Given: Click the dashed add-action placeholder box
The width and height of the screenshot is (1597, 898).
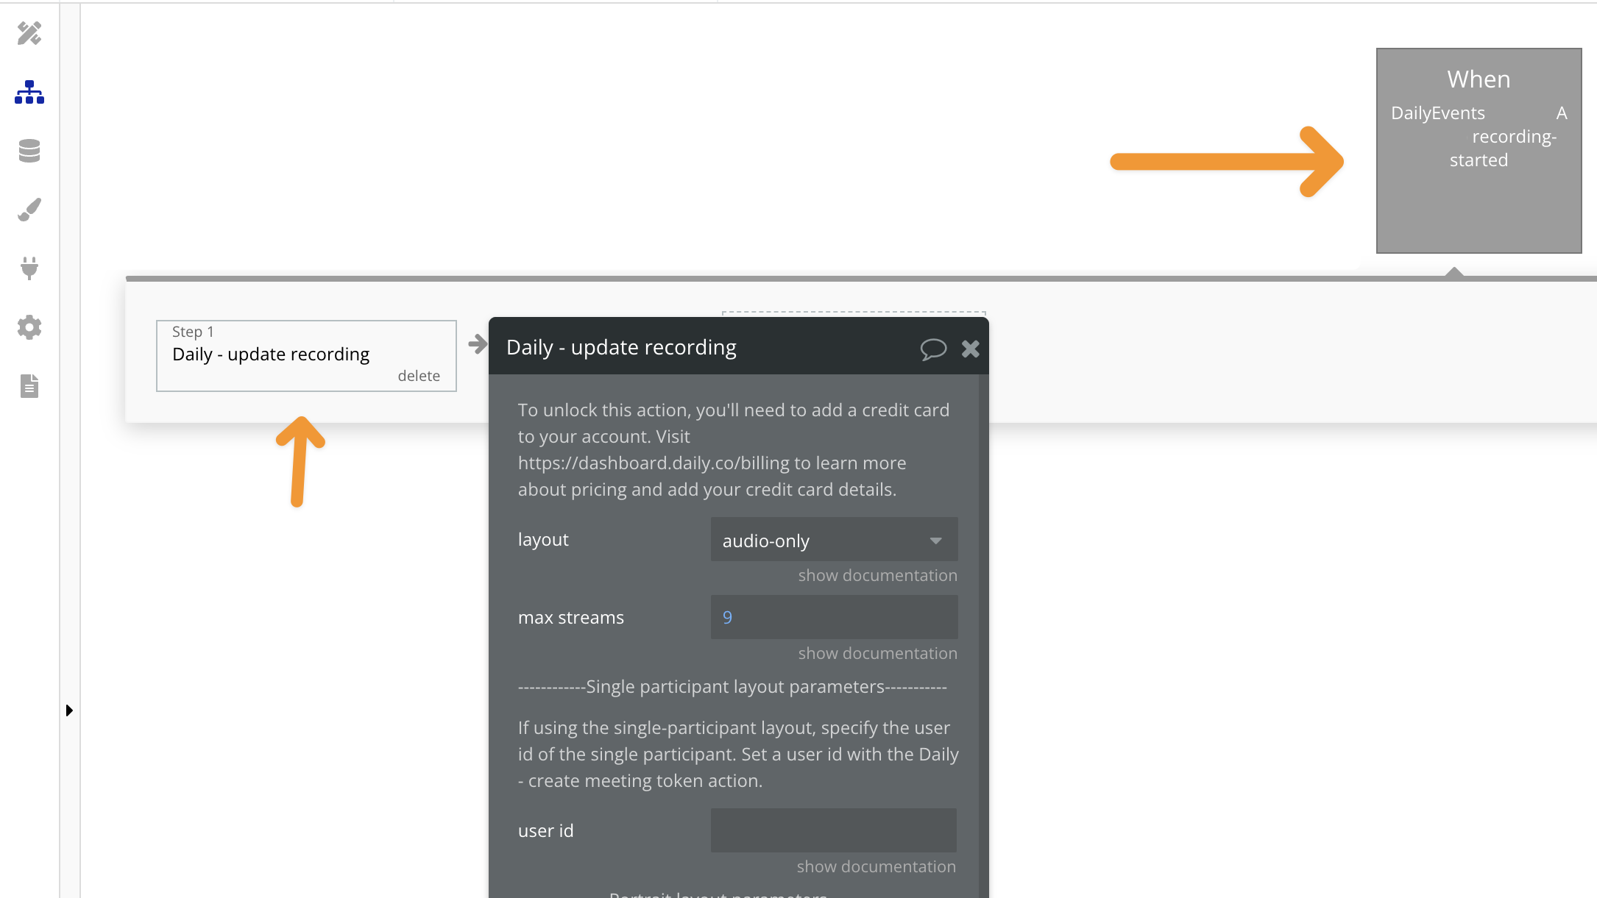Looking at the screenshot, I should pos(854,314).
